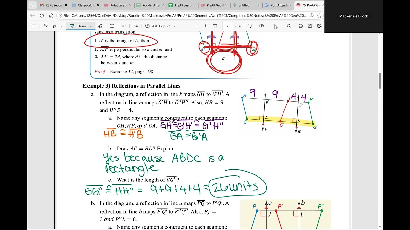
Task: Expand the Ask Copilot dropdown arrow
Action: point(174,26)
